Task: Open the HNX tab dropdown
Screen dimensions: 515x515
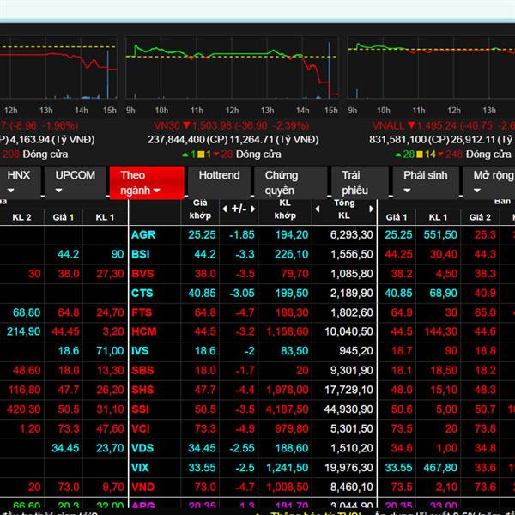Action: click(20, 182)
